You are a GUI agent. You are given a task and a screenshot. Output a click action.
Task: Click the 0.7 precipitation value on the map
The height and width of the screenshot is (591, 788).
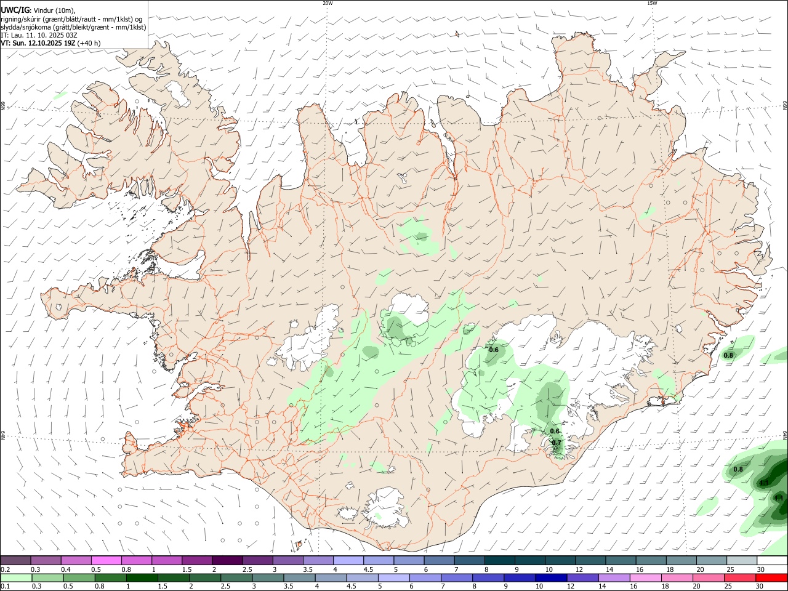coord(557,443)
